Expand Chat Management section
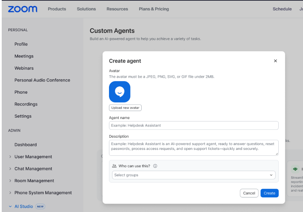Viewport: 303px width, 212px height. (10, 169)
